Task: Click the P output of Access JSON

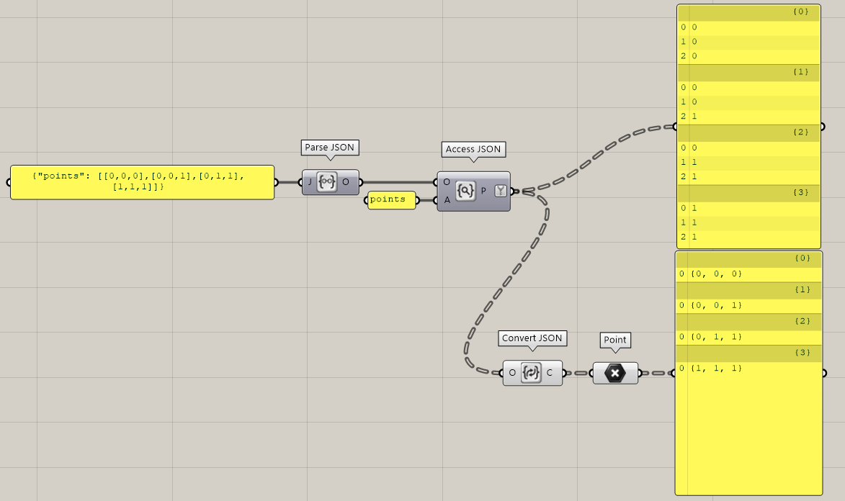Action: coord(483,191)
